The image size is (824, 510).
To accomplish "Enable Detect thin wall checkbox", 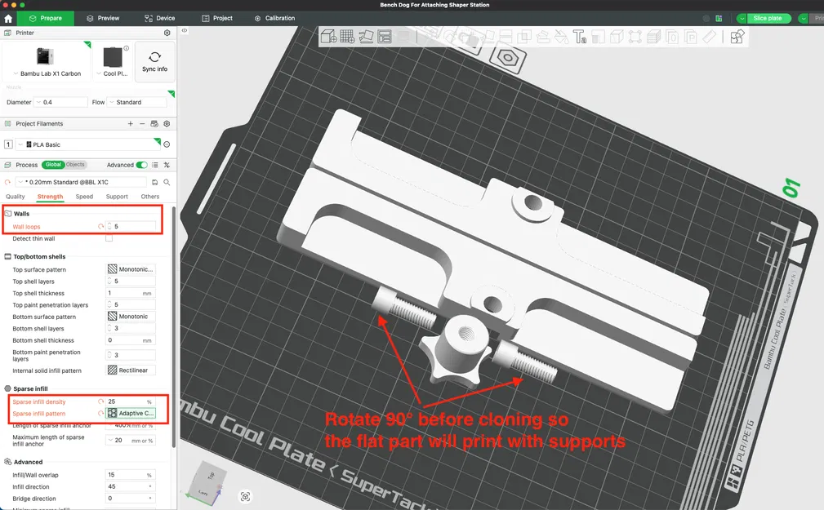I will coord(109,238).
